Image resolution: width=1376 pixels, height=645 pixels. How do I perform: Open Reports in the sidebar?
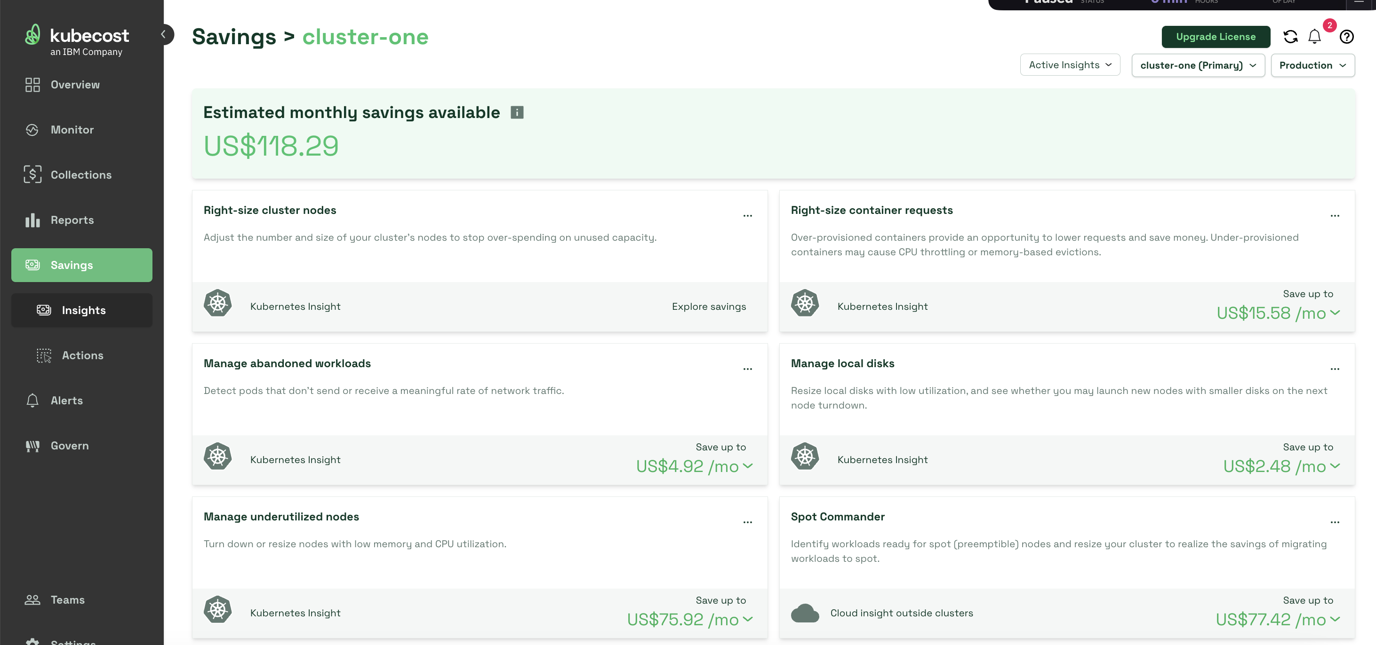[72, 220]
